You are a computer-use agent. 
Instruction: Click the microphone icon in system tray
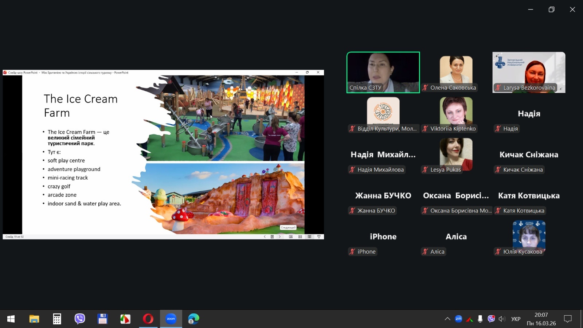(x=480, y=319)
